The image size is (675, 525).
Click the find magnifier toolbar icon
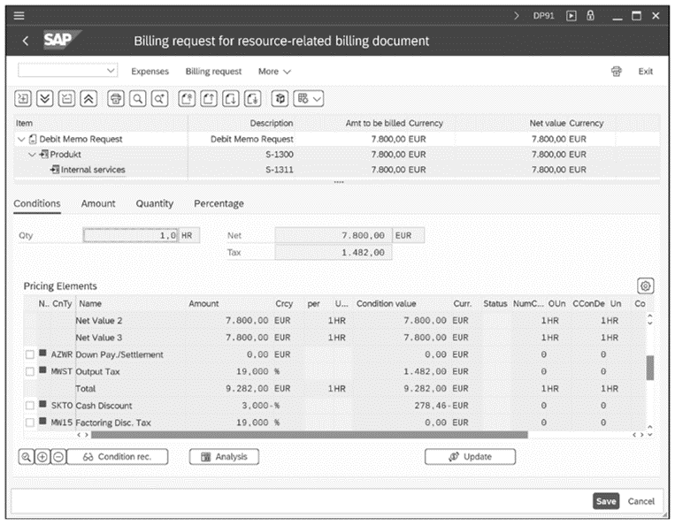[138, 98]
